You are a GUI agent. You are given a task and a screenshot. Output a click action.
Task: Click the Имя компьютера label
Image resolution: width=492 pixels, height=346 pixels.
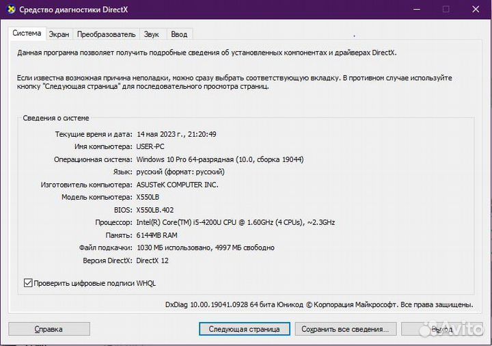click(x=103, y=146)
